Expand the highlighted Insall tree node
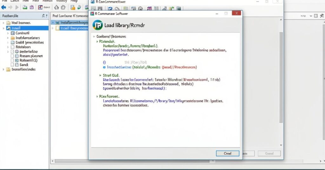 pos(3,28)
